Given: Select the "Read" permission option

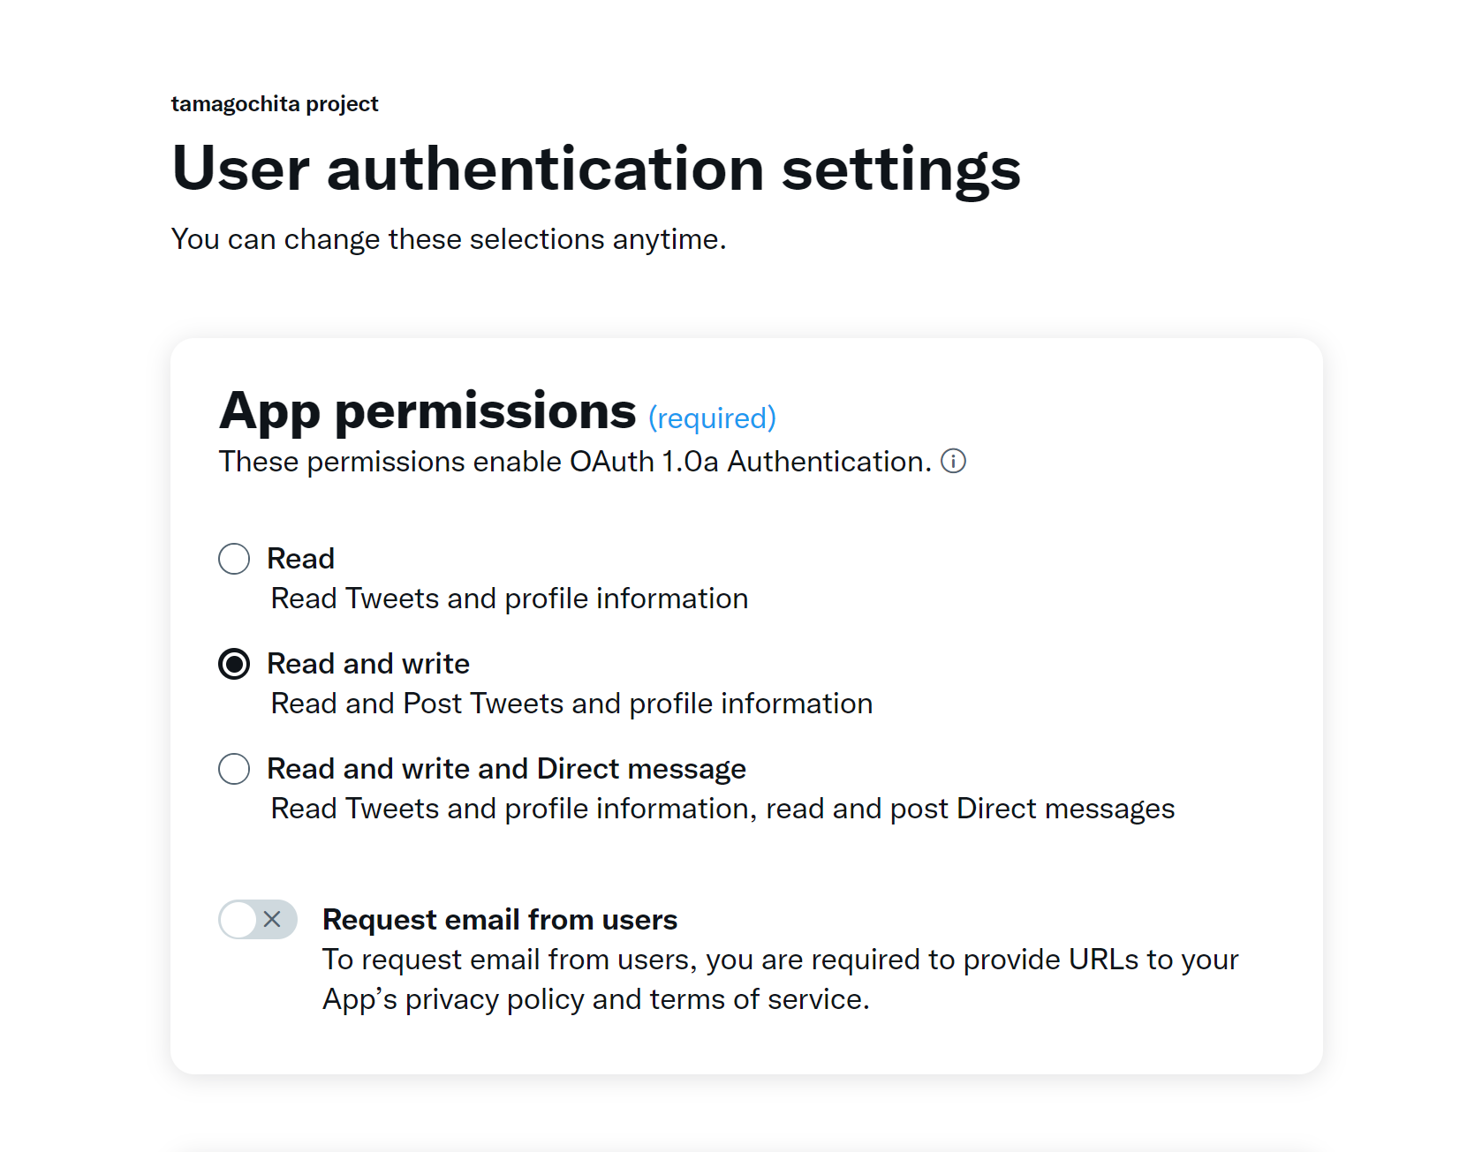Looking at the screenshot, I should [x=233, y=558].
